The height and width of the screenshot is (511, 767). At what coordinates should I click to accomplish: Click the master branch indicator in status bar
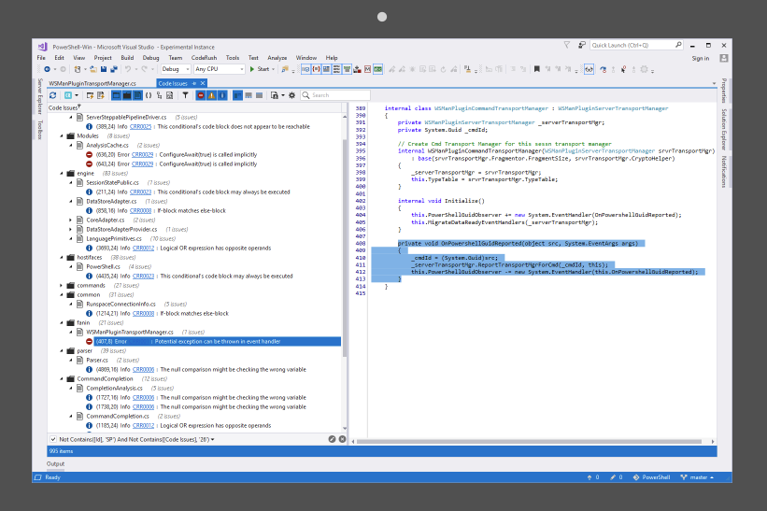[x=697, y=477]
